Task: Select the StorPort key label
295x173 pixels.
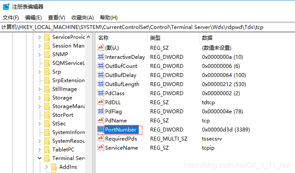Action: tap(63, 115)
